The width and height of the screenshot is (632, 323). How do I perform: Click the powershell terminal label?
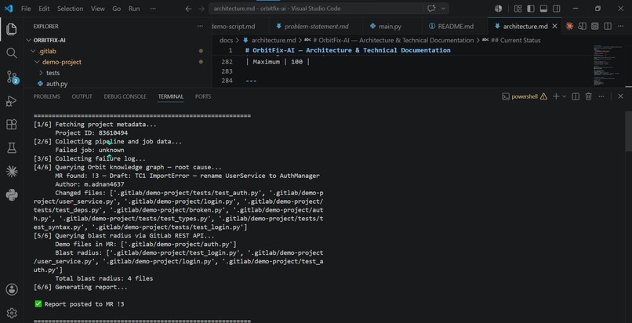525,96
